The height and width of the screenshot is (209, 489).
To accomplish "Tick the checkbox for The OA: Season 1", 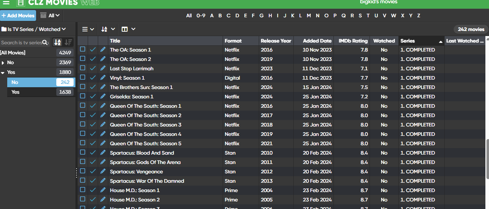I will click(83, 49).
